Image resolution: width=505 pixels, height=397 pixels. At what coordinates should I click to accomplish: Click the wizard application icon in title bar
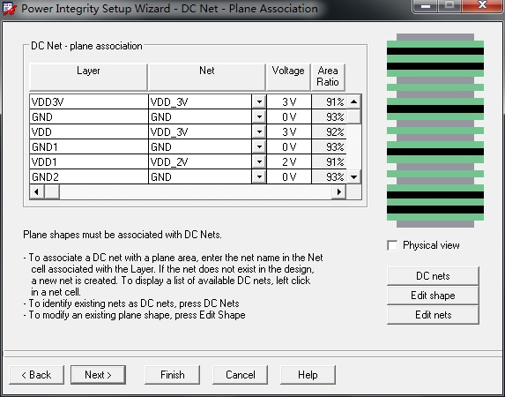(x=9, y=9)
